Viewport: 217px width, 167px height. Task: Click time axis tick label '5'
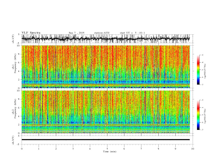pyautogui.click(x=107, y=149)
